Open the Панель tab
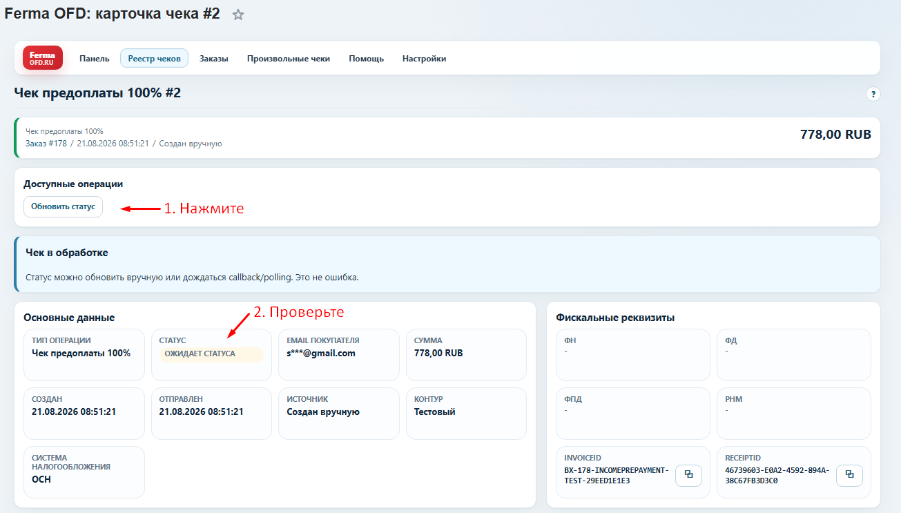The height and width of the screenshot is (513, 901). (95, 59)
